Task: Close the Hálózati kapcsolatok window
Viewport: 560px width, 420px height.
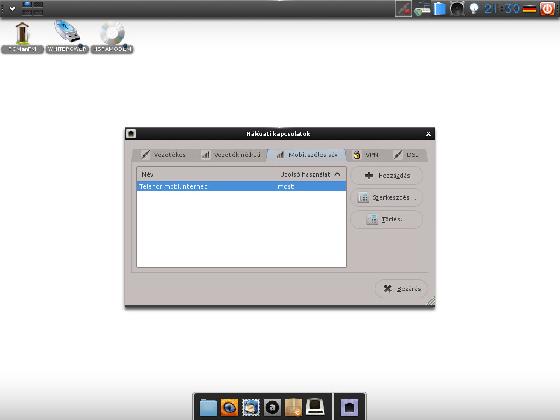Action: point(428,133)
